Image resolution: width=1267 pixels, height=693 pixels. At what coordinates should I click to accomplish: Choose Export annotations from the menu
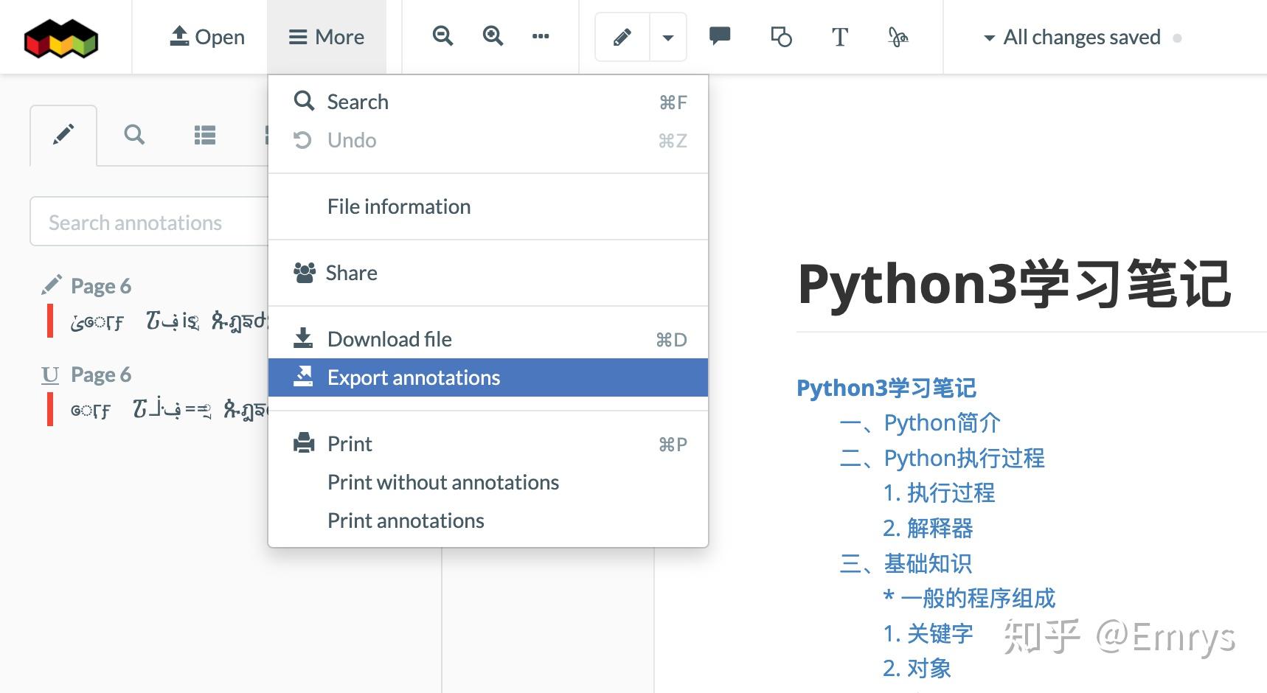pos(414,377)
